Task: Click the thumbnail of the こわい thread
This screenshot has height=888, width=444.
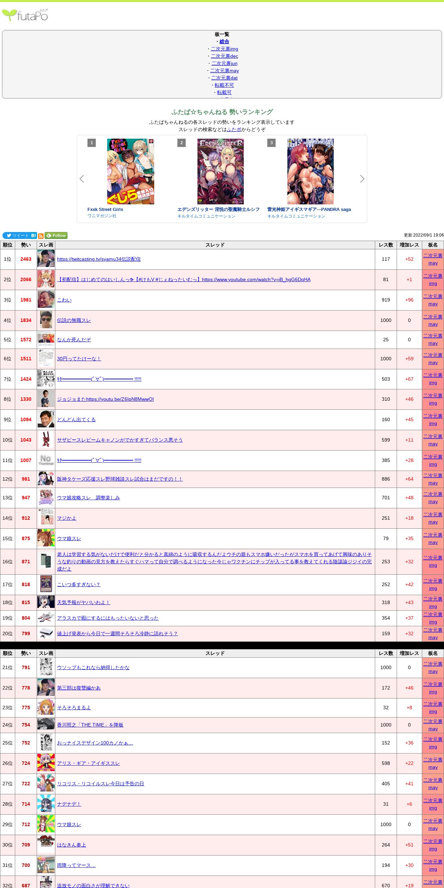Action: pyautogui.click(x=46, y=300)
